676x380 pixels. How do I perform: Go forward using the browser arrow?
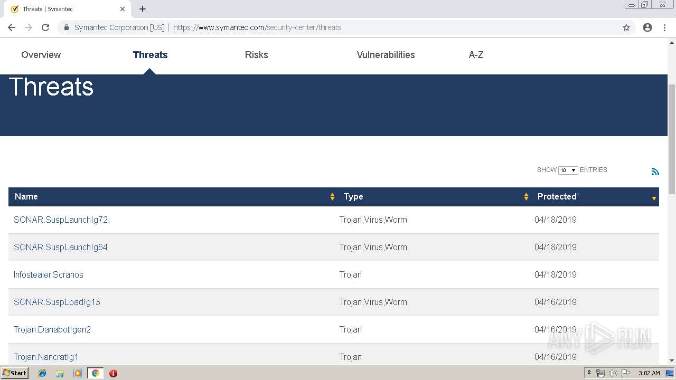tap(29, 27)
